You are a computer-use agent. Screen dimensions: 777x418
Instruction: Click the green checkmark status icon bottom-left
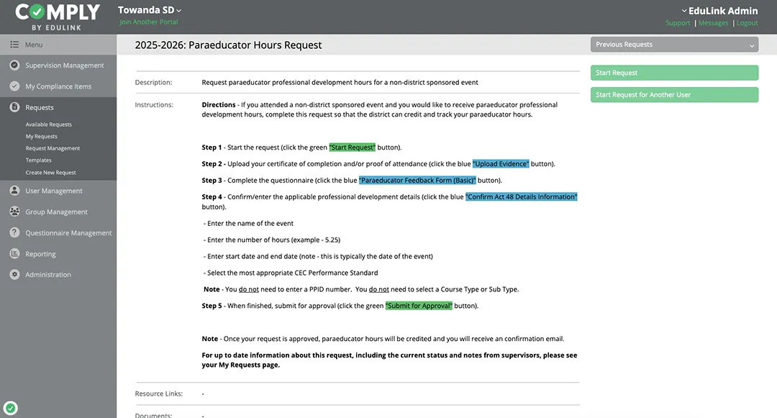[x=11, y=408]
